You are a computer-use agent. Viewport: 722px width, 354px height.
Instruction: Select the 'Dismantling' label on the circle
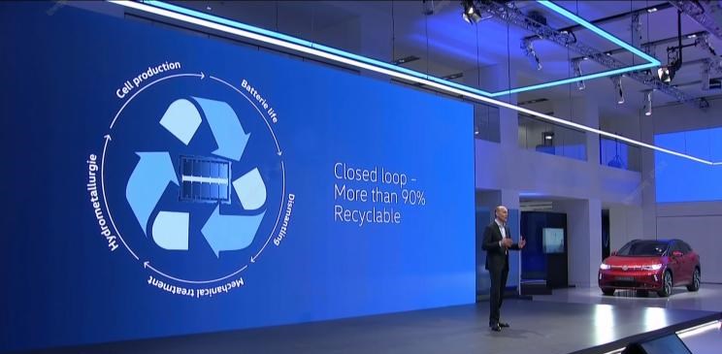[284, 219]
